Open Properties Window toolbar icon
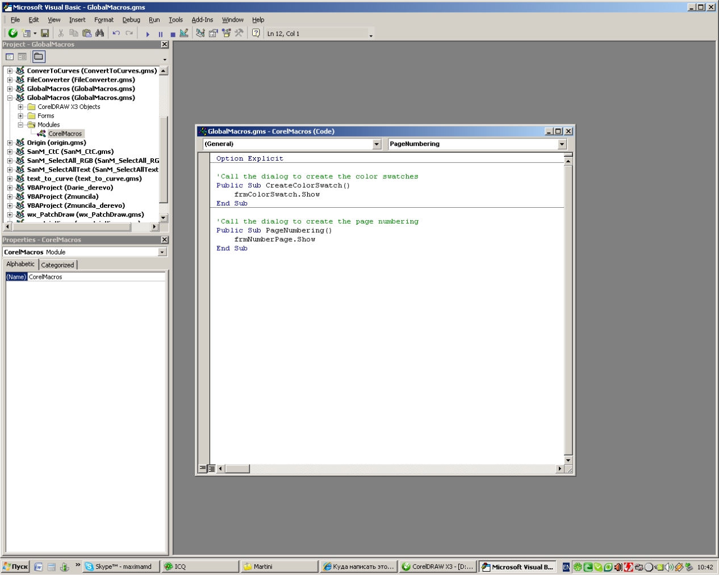The image size is (719, 575). point(214,33)
